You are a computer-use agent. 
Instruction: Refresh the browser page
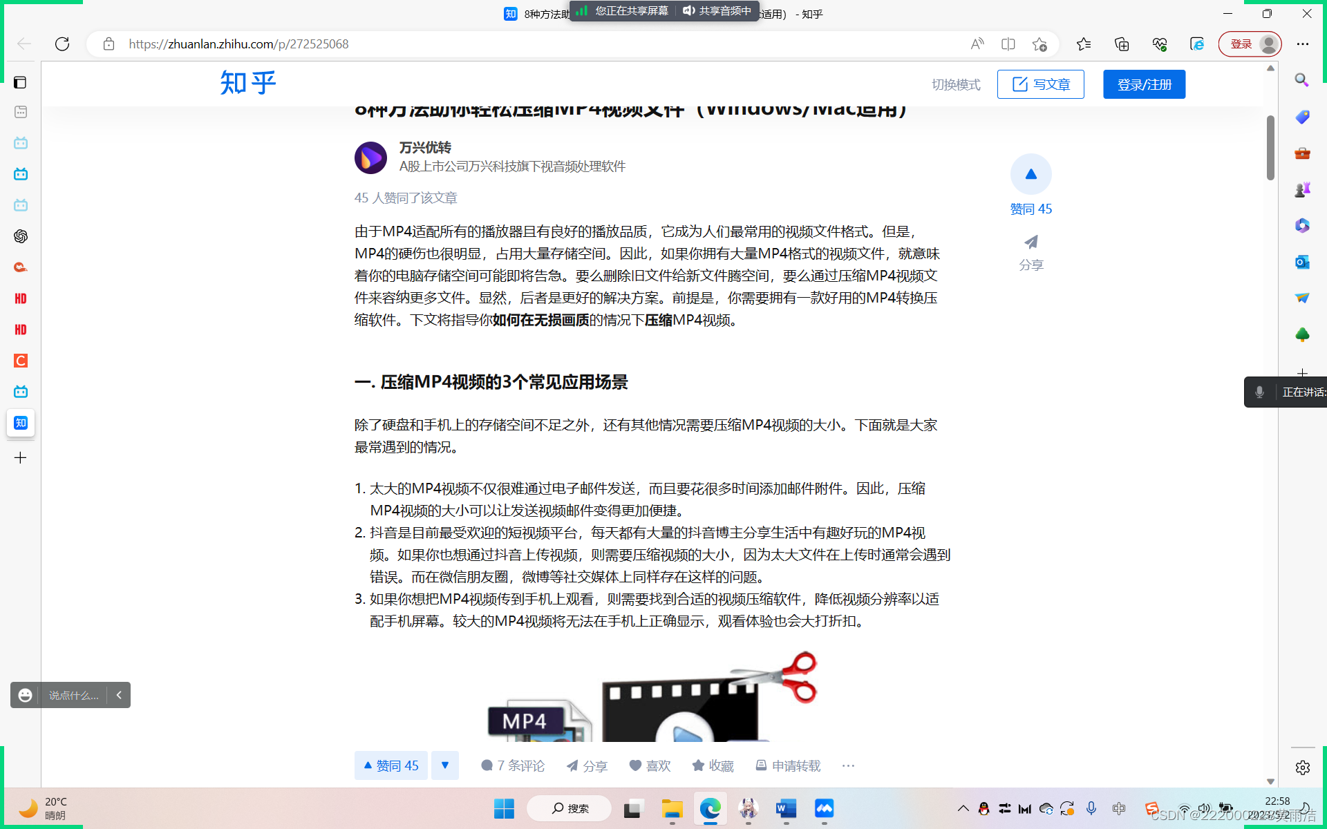(62, 44)
